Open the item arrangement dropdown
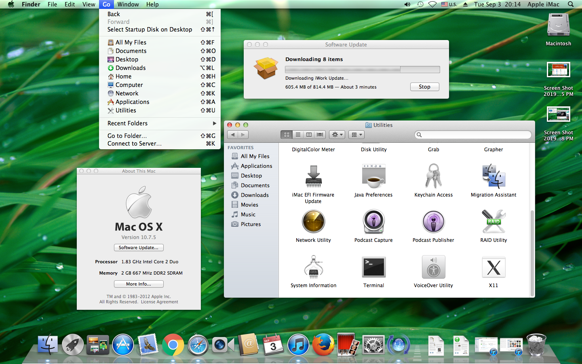Image resolution: width=582 pixels, height=364 pixels. point(356,135)
